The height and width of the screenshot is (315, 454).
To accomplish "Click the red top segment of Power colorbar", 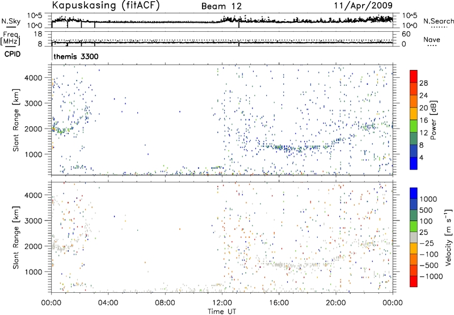I will 414,76.
